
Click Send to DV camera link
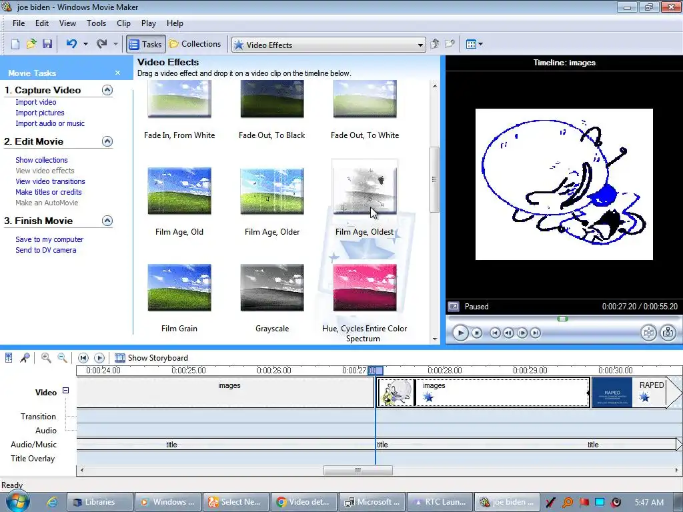[46, 250]
